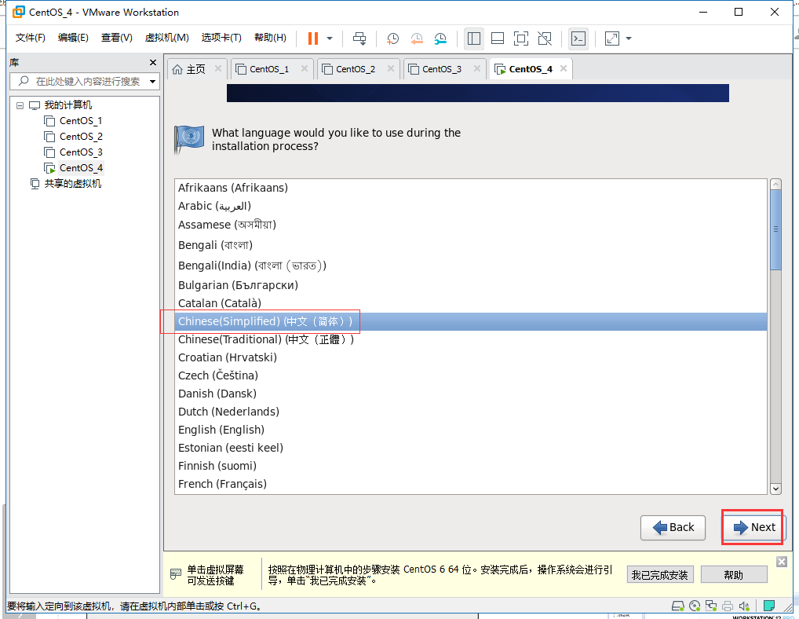Choose Croatian from the language list
The width and height of the screenshot is (799, 619).
click(x=470, y=357)
